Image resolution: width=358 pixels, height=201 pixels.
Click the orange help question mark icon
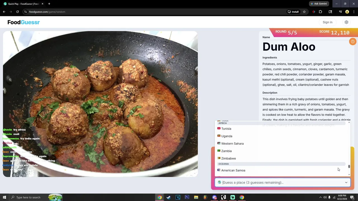point(353,42)
